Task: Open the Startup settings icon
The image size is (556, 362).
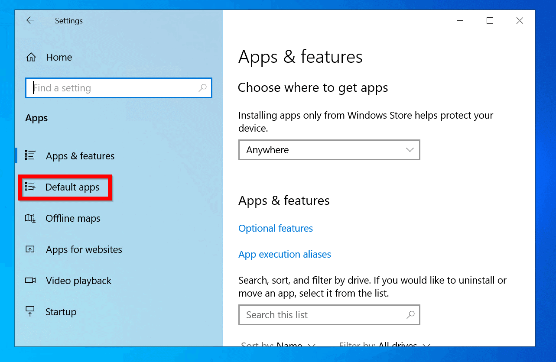Action: coord(30,311)
